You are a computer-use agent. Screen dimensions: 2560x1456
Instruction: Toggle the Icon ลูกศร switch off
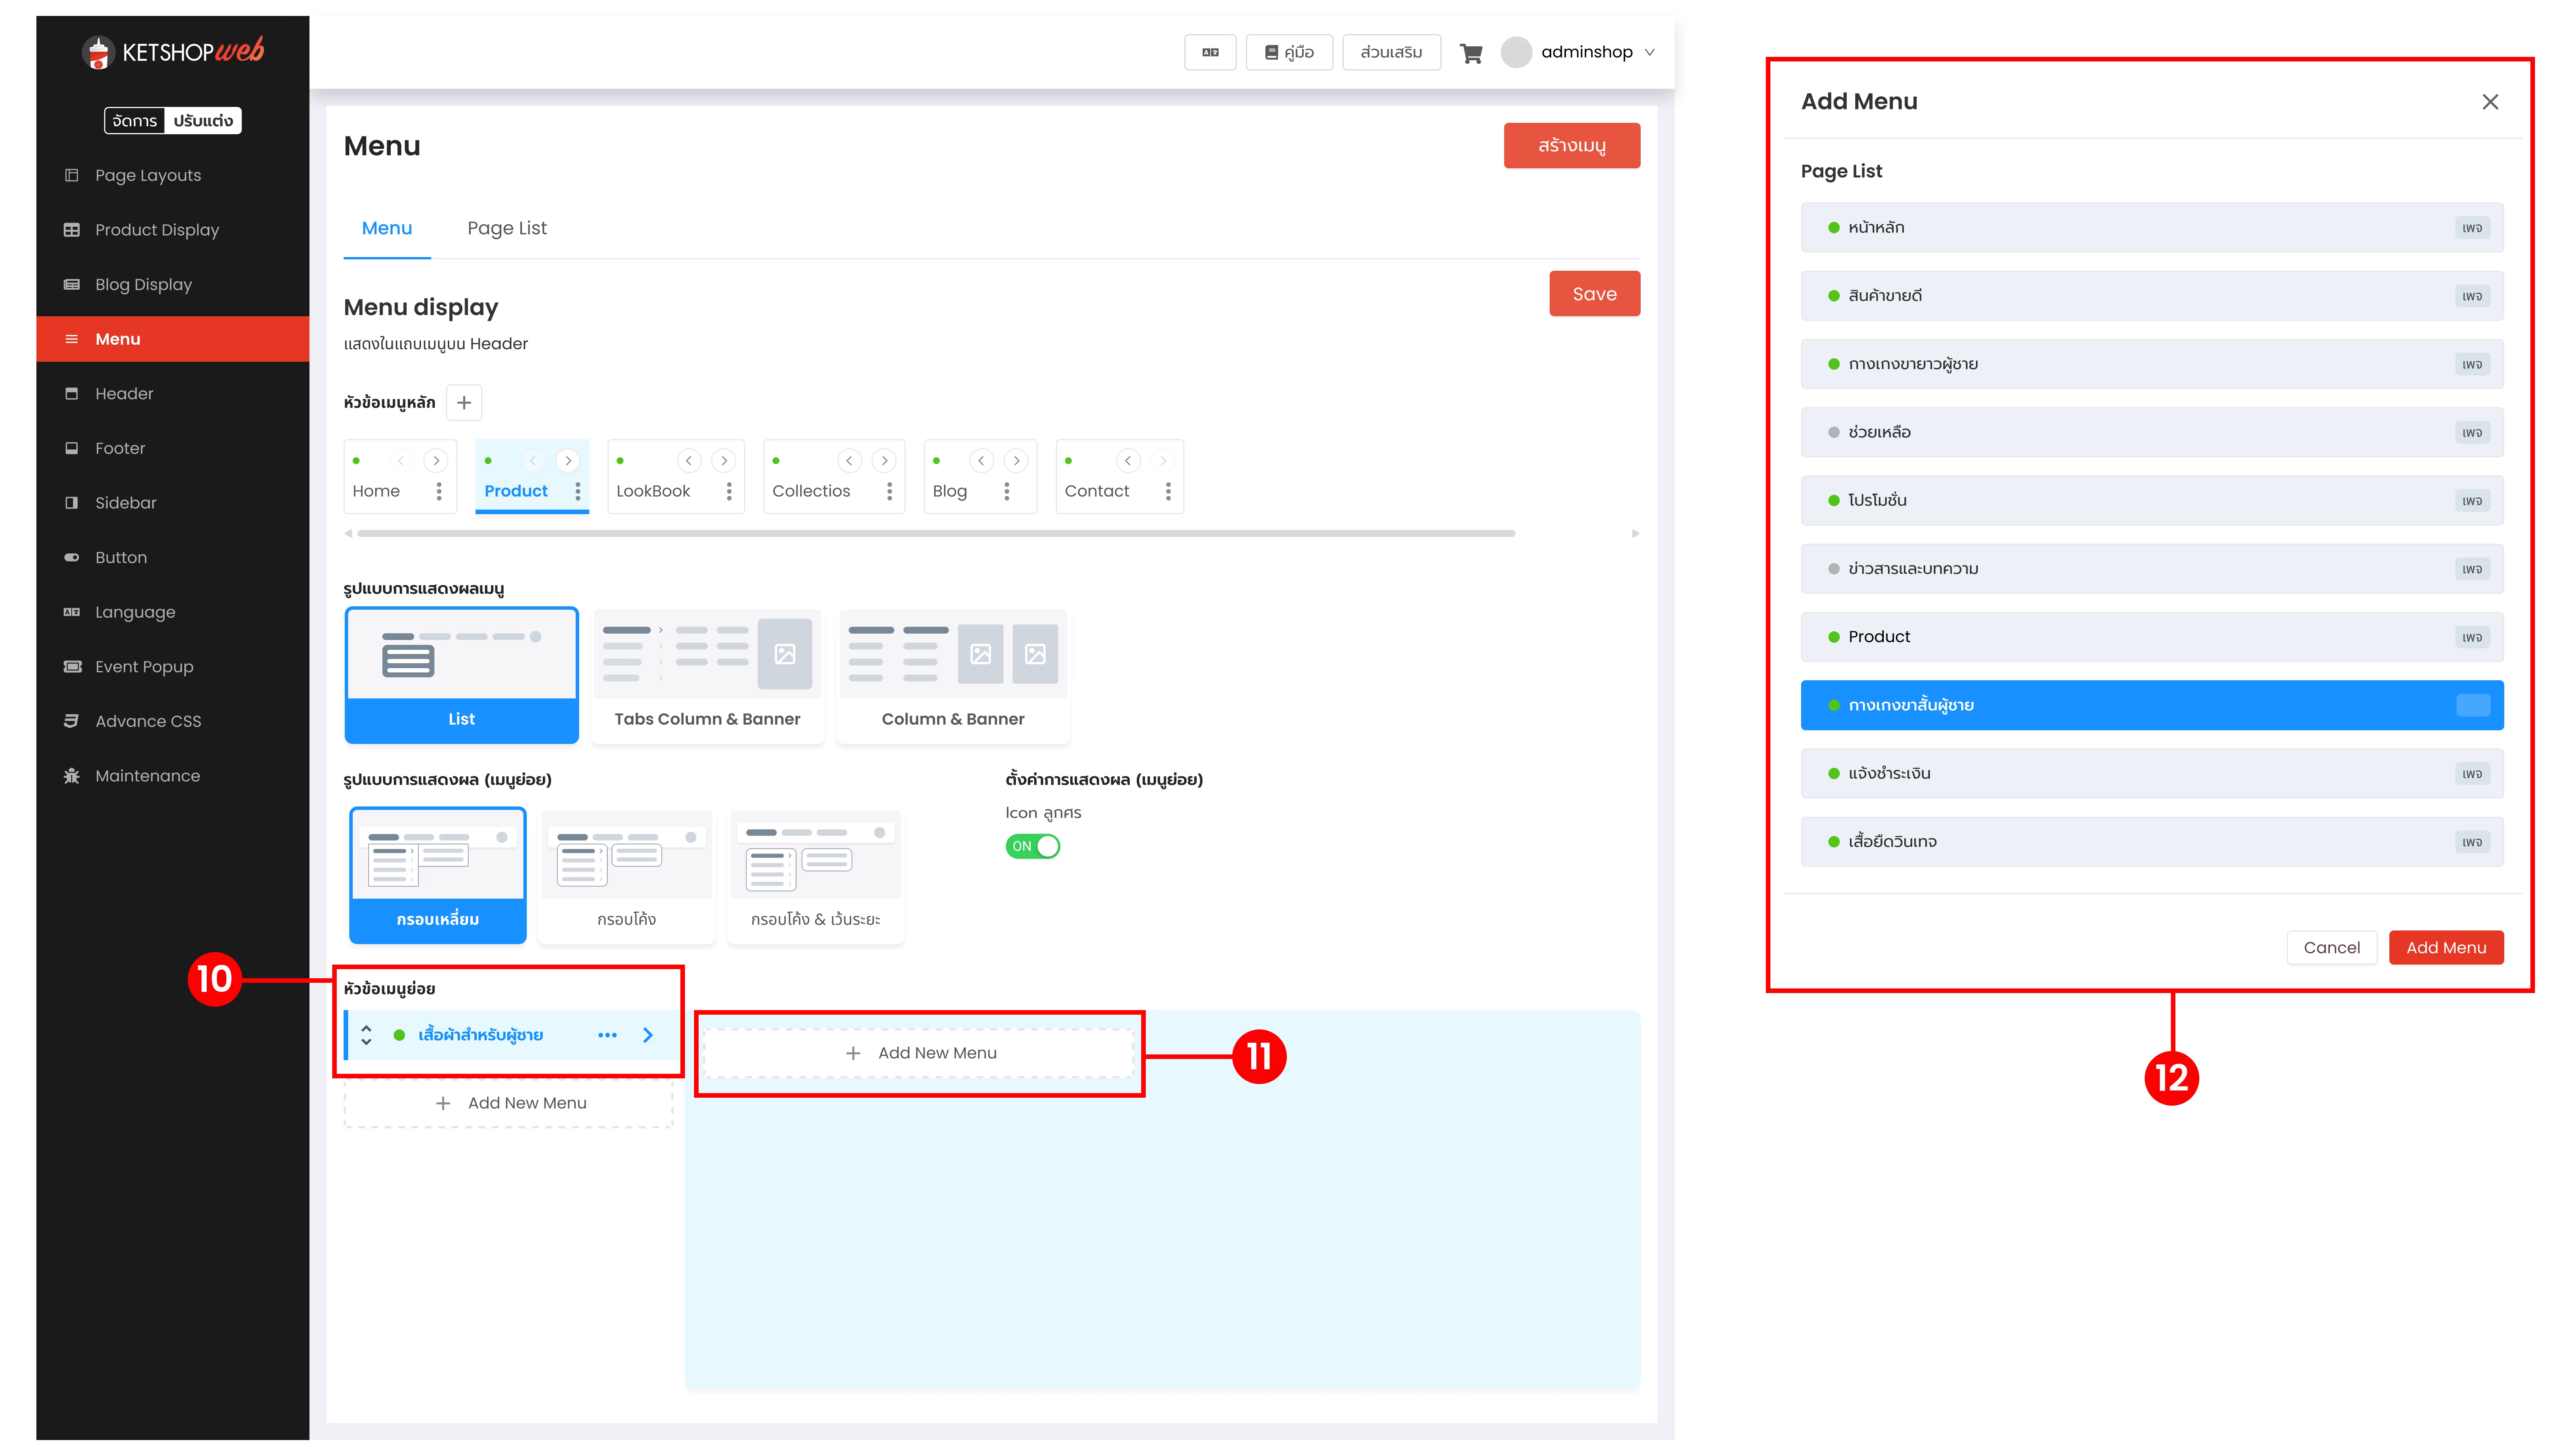click(x=1032, y=846)
